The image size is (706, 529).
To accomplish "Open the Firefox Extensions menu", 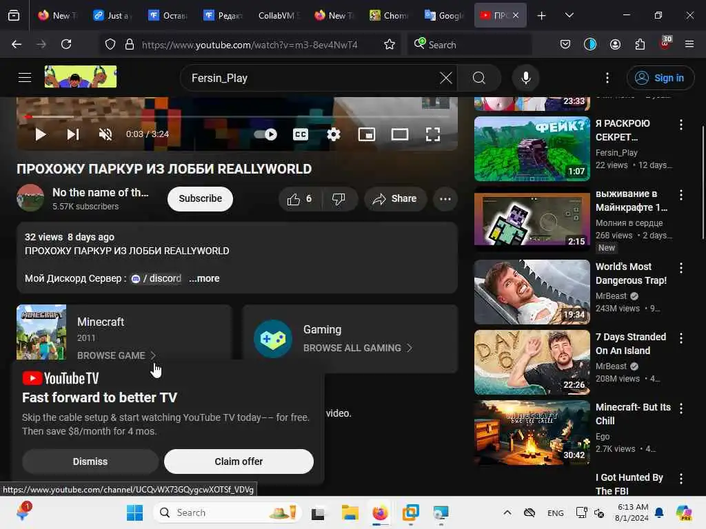I will tap(640, 44).
